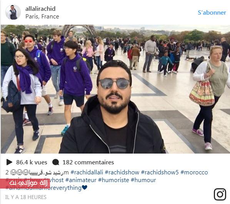Image resolution: width=230 pixels, height=204 pixels.
Task: Click the 182 commentaires text
Action: point(88,162)
